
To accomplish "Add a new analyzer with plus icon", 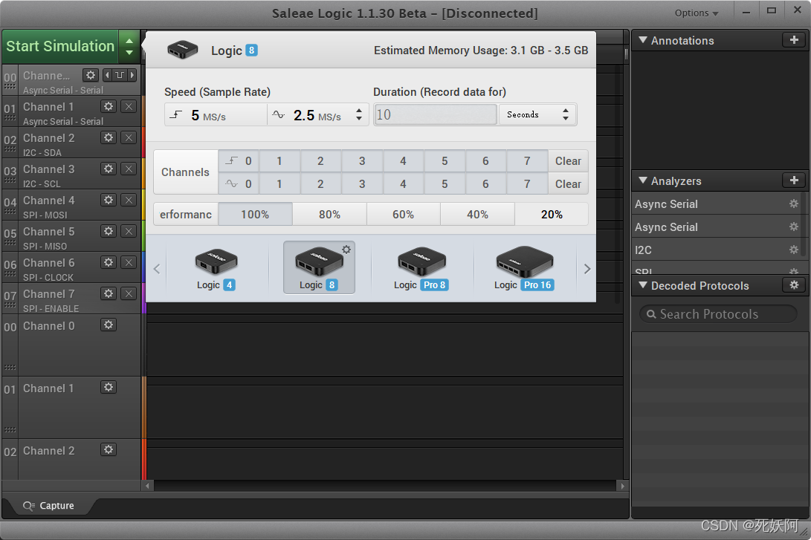I will point(794,180).
